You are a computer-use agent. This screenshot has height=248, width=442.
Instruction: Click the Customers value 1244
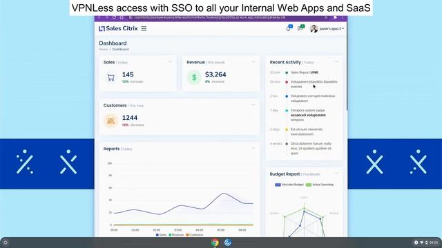(130, 118)
